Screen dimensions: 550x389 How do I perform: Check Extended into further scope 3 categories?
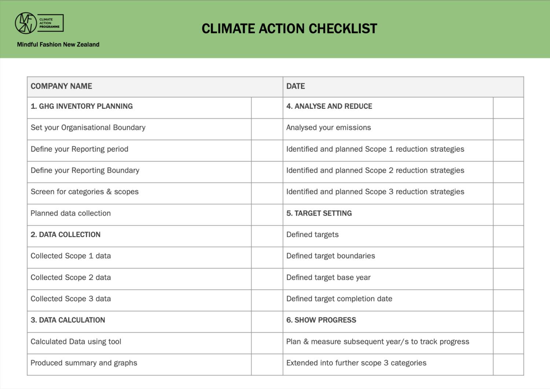tap(508, 364)
